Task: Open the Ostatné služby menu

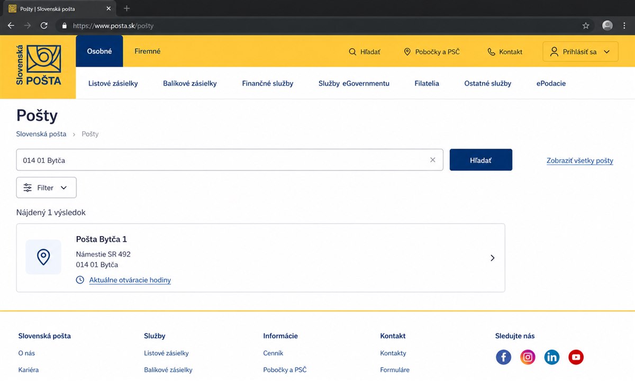Action: (x=488, y=83)
